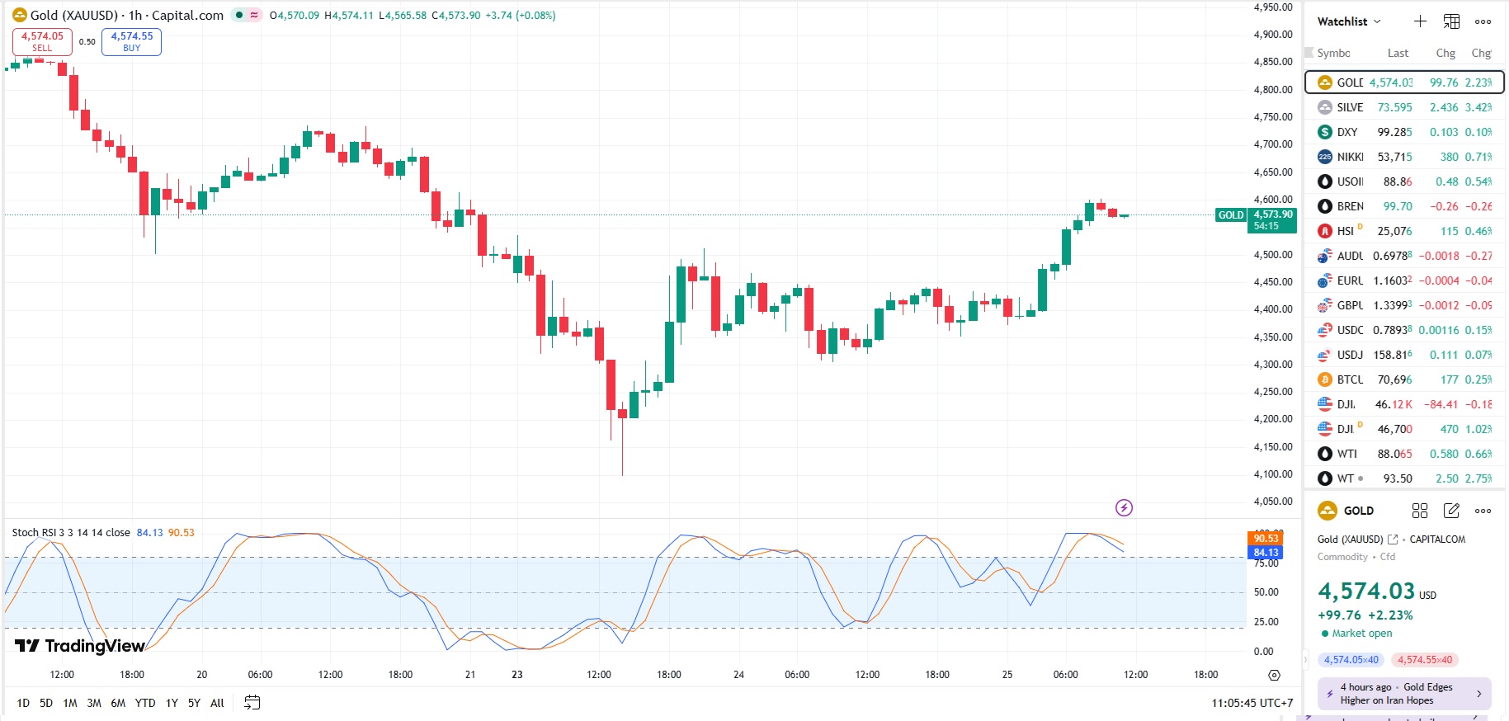The height and width of the screenshot is (721, 1509).
Task: Click the chart settings gear near time axis
Action: point(1274,675)
